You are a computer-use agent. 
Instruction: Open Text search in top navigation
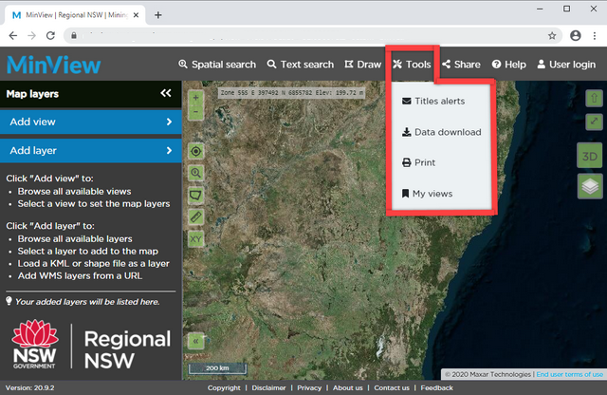pyautogui.click(x=301, y=65)
